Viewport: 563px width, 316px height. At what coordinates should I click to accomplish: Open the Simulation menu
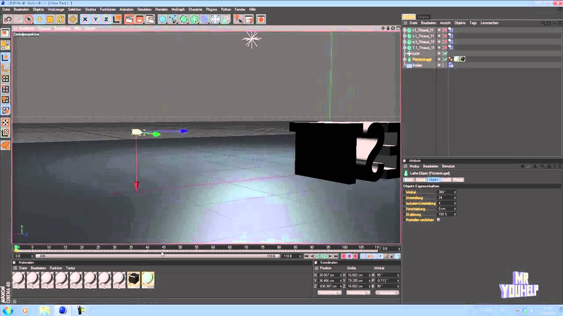tap(144, 9)
